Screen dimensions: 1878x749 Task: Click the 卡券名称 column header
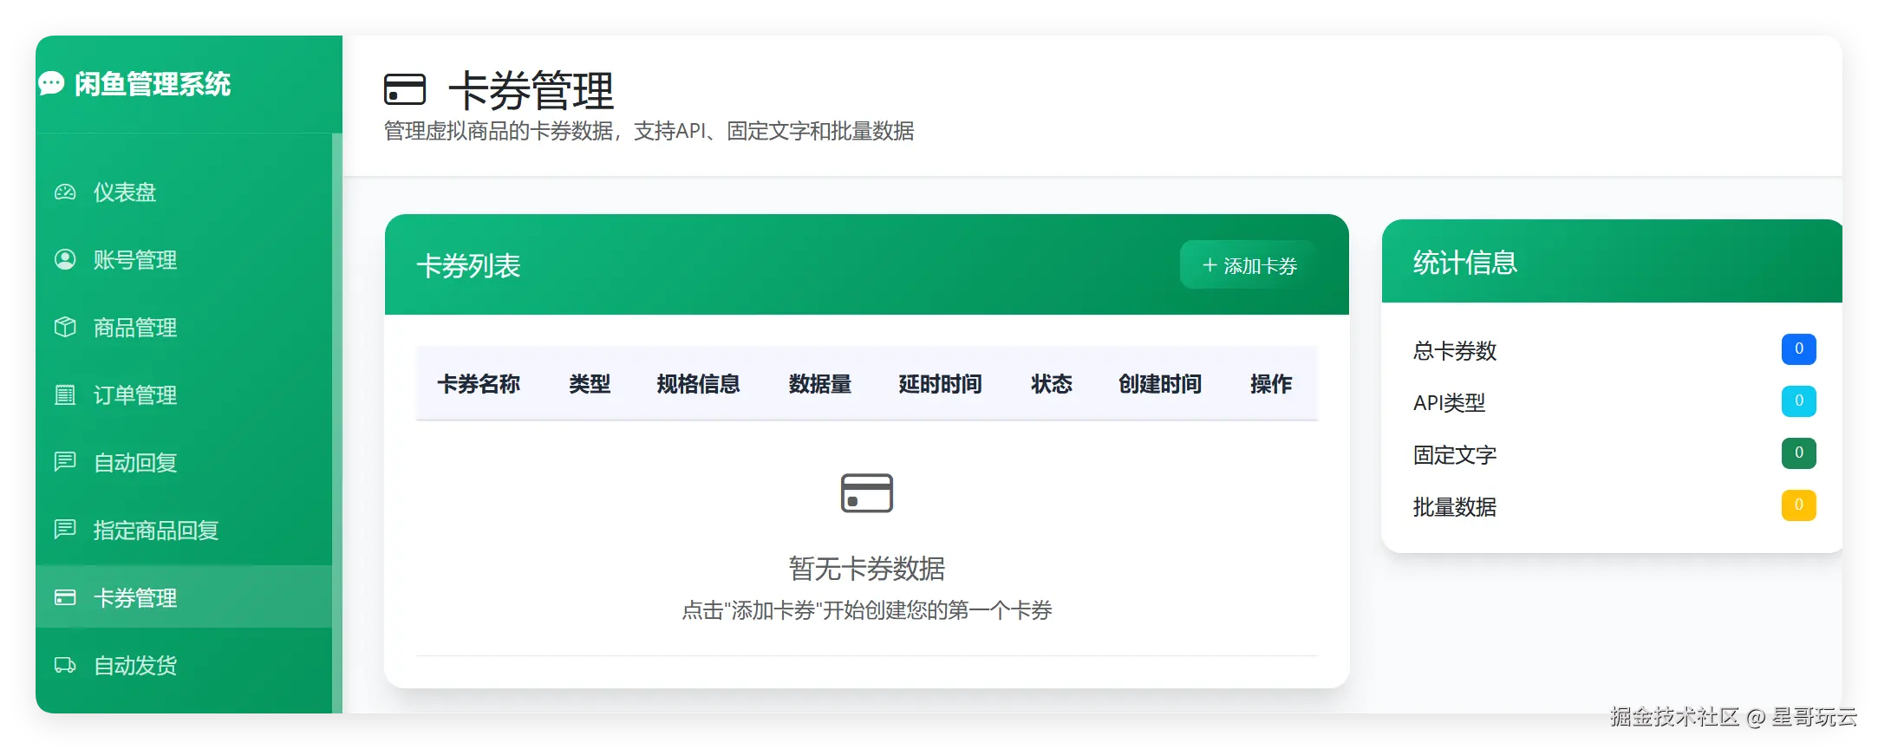[479, 384]
